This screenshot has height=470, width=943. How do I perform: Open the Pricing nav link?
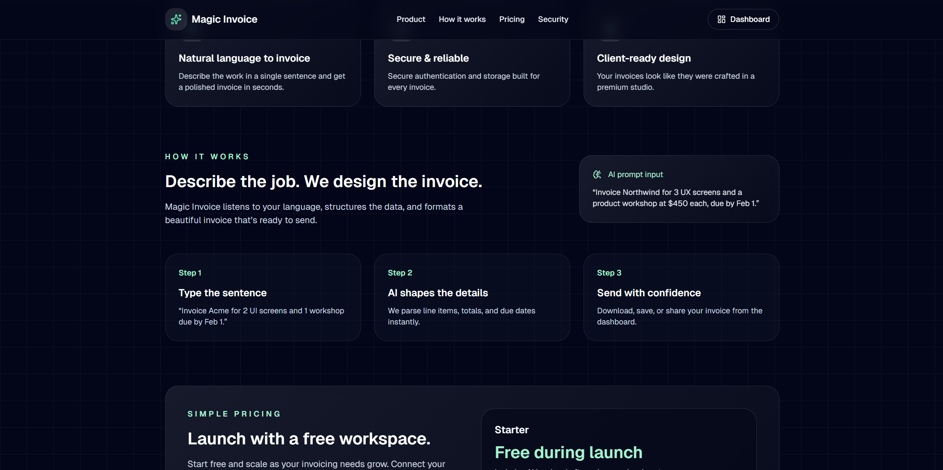coord(512,19)
